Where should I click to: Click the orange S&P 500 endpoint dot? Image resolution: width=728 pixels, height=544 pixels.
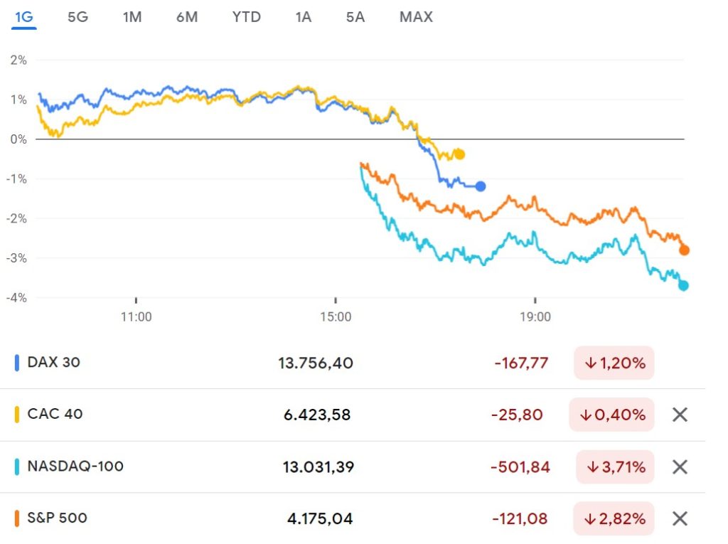(684, 250)
